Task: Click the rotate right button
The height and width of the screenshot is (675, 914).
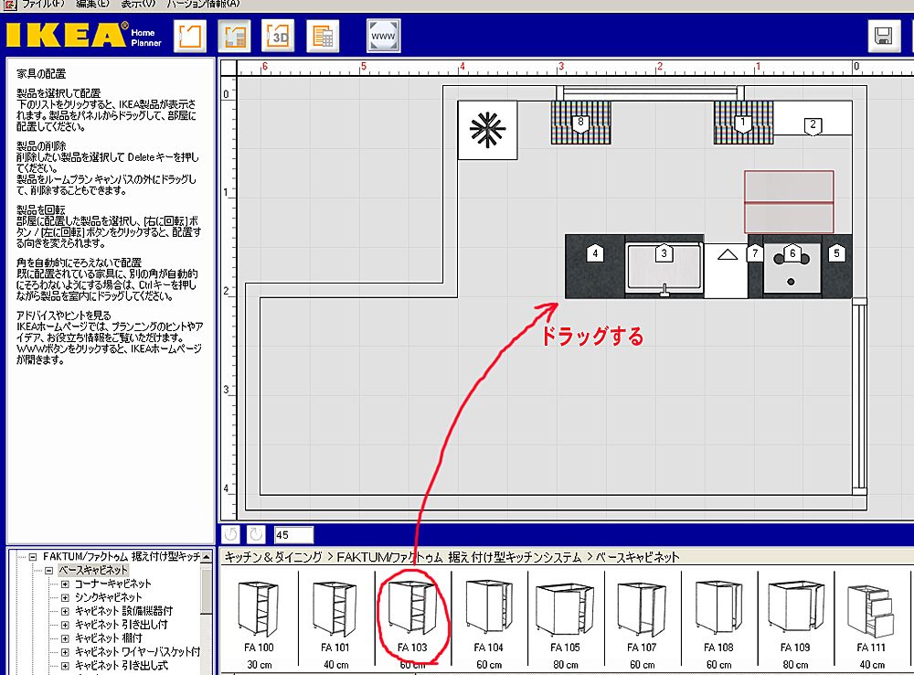Action: click(255, 534)
